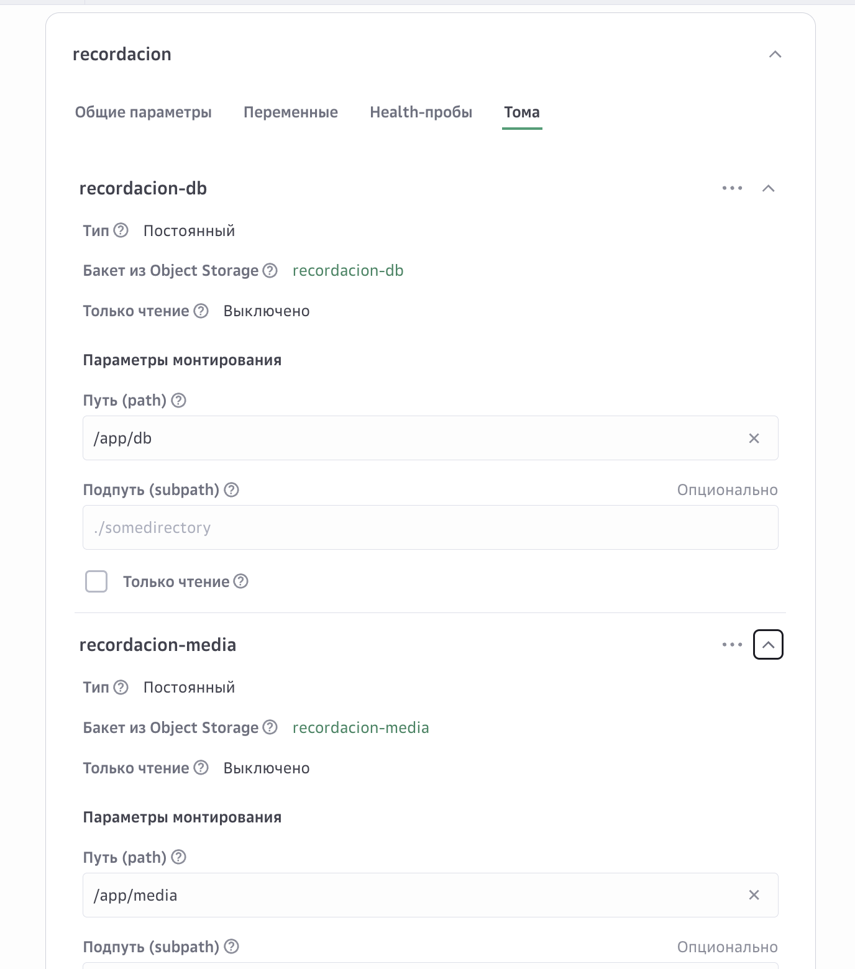Clear the /app/db path field
The height and width of the screenshot is (969, 855).
coord(754,439)
